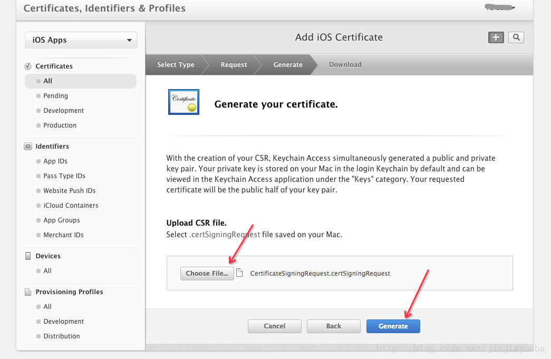Click the magnifier search icon
551x359 pixels.
click(516, 37)
